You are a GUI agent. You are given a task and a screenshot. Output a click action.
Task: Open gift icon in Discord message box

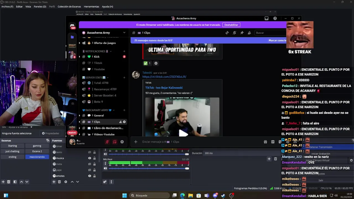point(265,142)
